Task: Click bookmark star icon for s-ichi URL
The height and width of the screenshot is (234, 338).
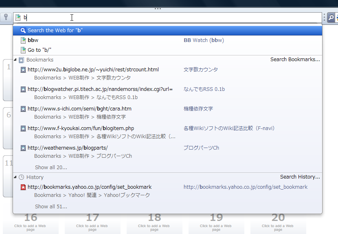Action: pyautogui.click(x=23, y=109)
